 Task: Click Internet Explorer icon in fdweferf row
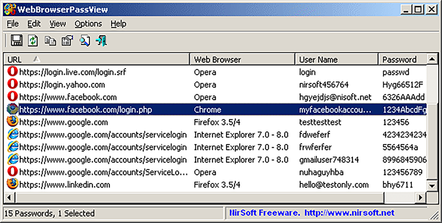12,134
